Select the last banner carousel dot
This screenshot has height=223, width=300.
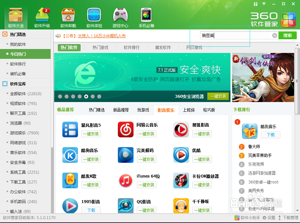[x=99, y=96]
